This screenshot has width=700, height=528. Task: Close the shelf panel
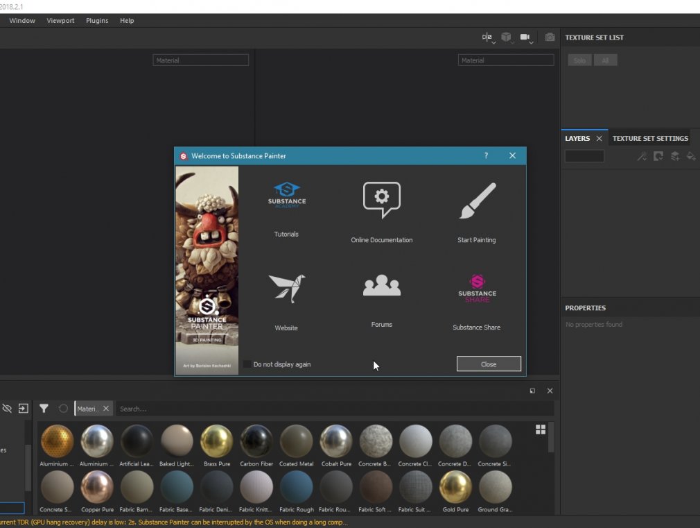pos(550,391)
